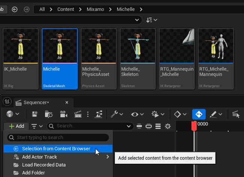Click the Render movie clapperboard icon
The image size is (244, 177).
click(78, 114)
